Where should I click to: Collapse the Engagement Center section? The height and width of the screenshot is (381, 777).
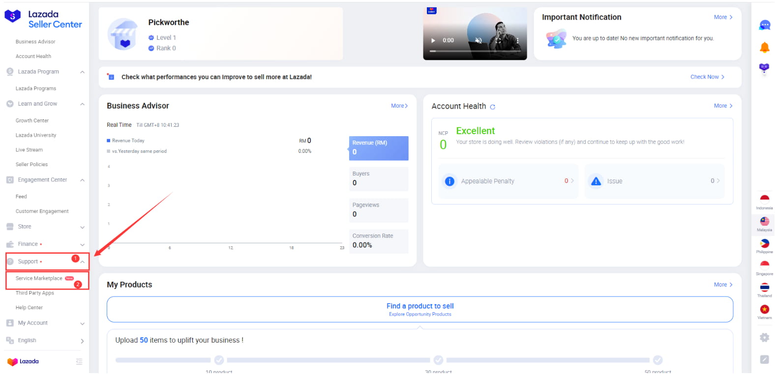pos(82,180)
